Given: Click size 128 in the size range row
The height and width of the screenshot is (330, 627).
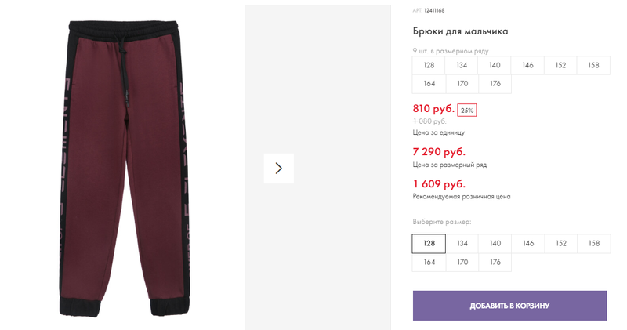Looking at the screenshot, I should [x=429, y=66].
